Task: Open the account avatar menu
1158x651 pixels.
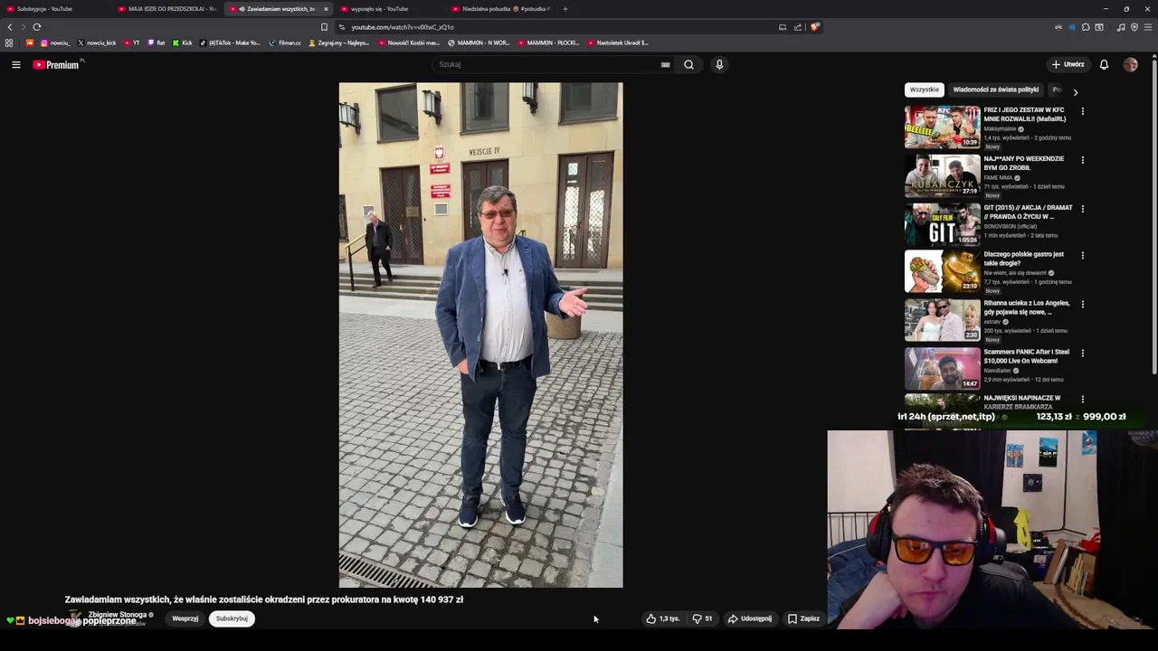Action: pyautogui.click(x=1130, y=64)
